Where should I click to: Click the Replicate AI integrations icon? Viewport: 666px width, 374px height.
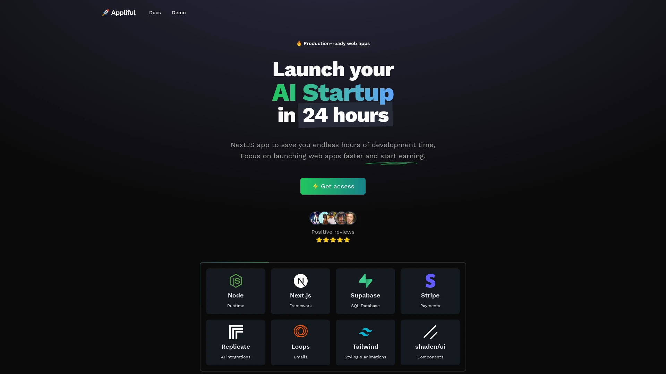coord(235,331)
